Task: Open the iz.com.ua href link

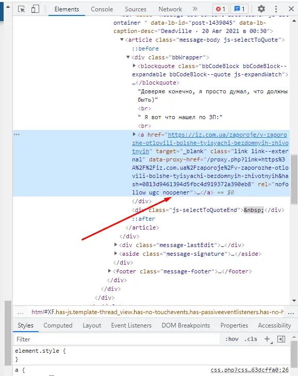Action: coord(210,143)
